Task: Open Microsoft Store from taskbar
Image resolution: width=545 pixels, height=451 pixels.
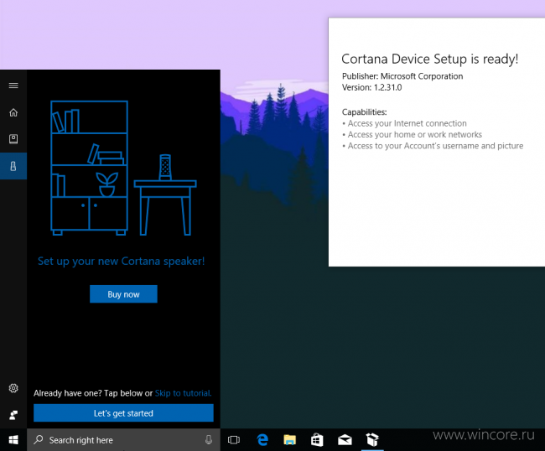Action: click(317, 440)
